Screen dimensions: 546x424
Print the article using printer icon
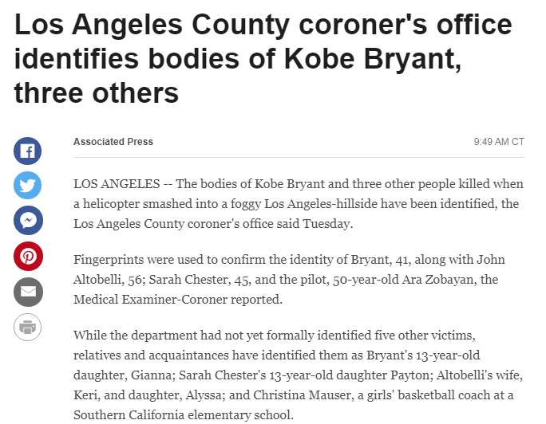[x=27, y=327]
